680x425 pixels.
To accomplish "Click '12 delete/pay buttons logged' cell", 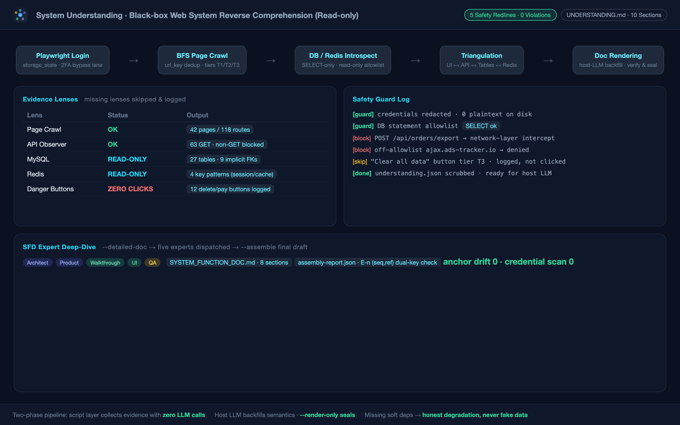I will click(x=230, y=189).
